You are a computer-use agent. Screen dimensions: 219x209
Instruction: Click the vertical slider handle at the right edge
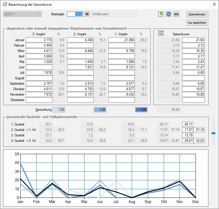(x=213, y=133)
